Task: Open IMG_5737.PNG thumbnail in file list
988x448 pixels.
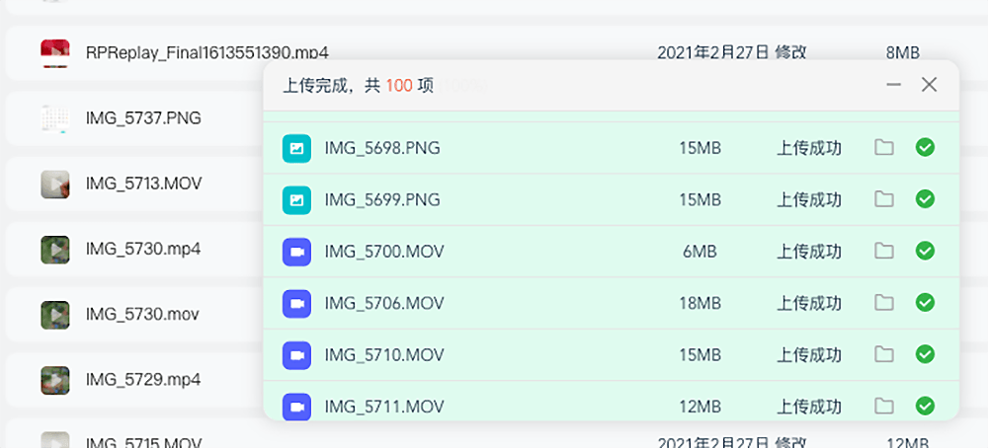Action: 54,118
